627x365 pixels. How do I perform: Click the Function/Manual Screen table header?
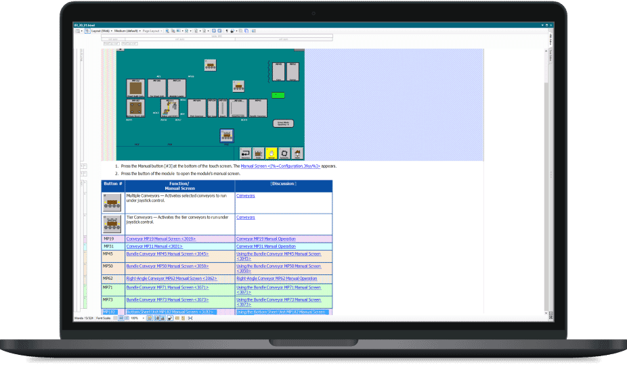coord(180,186)
